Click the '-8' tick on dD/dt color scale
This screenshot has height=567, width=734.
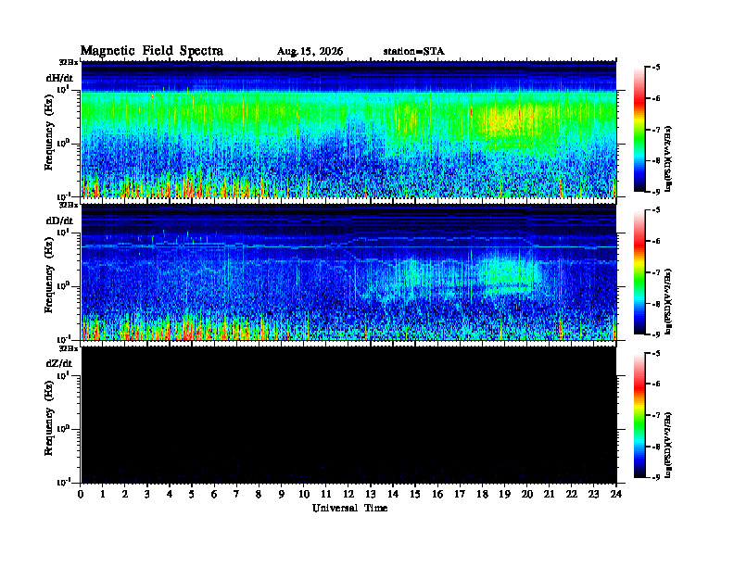pyautogui.click(x=656, y=304)
